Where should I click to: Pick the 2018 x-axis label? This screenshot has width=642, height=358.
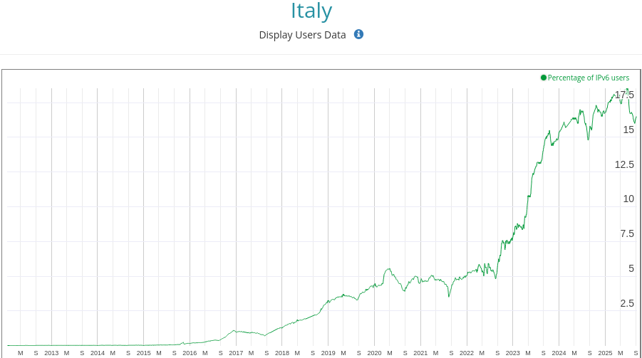tap(282, 352)
